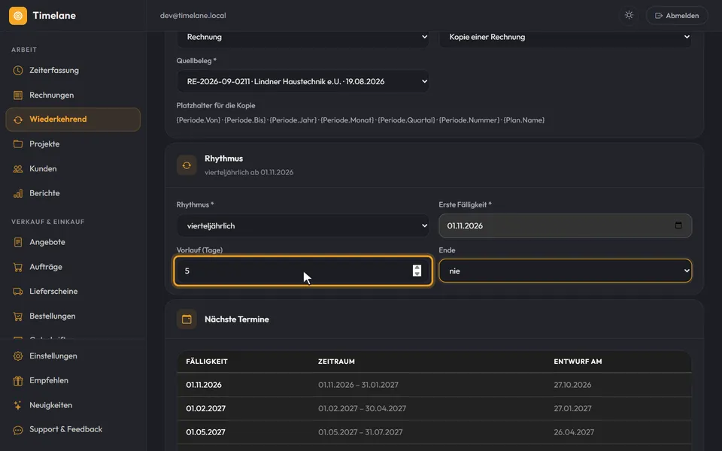Click the Zeitraum 01.05.2027 – 31.07.2027 cell

[360, 432]
